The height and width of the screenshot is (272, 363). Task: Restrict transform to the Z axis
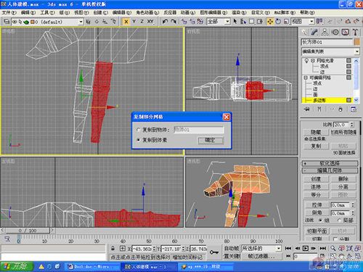pyautogui.click(x=142, y=22)
